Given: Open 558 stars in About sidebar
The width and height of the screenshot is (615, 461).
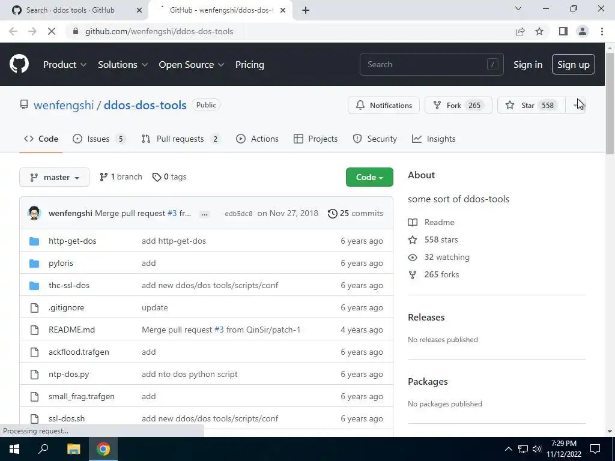Looking at the screenshot, I should coord(441,240).
